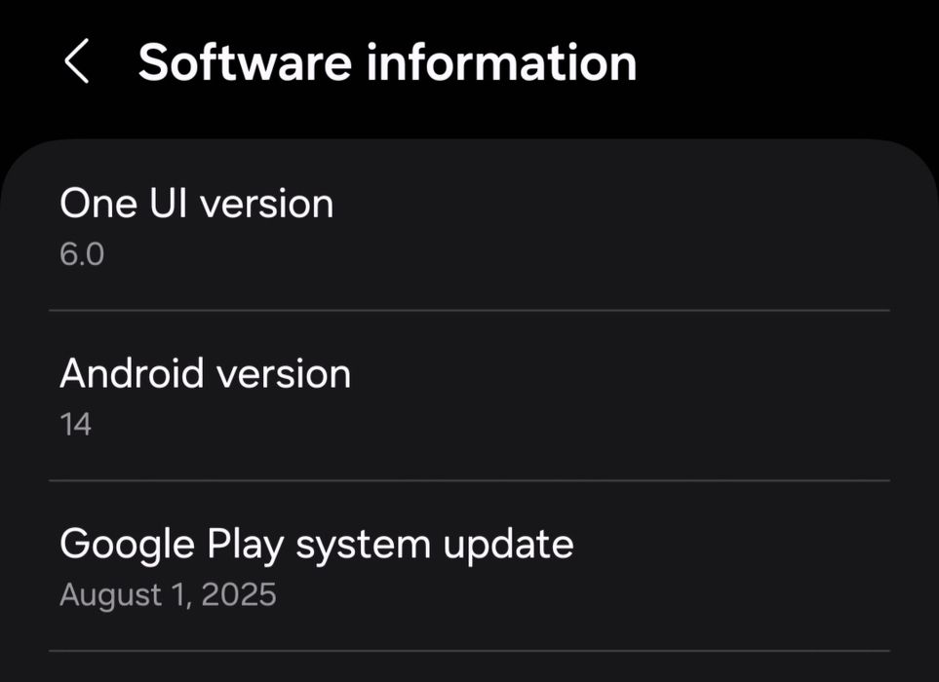Click the word "Play" in the update row

pyautogui.click(x=243, y=544)
